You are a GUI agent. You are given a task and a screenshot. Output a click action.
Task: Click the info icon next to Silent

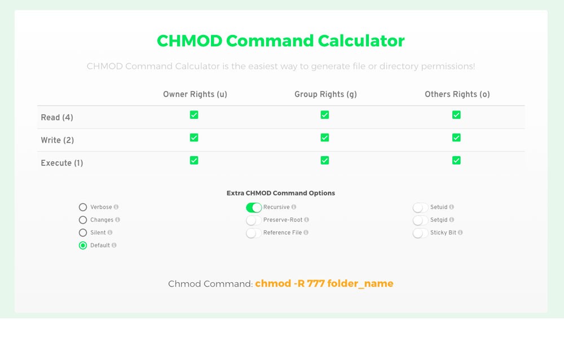click(110, 233)
